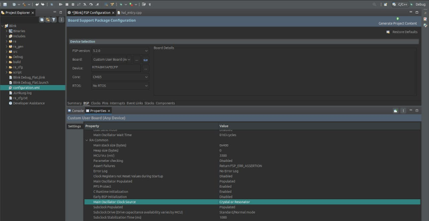Image resolution: width=429 pixels, height=221 pixels.
Task: Click the Board browse (...) button
Action: pos(137,60)
